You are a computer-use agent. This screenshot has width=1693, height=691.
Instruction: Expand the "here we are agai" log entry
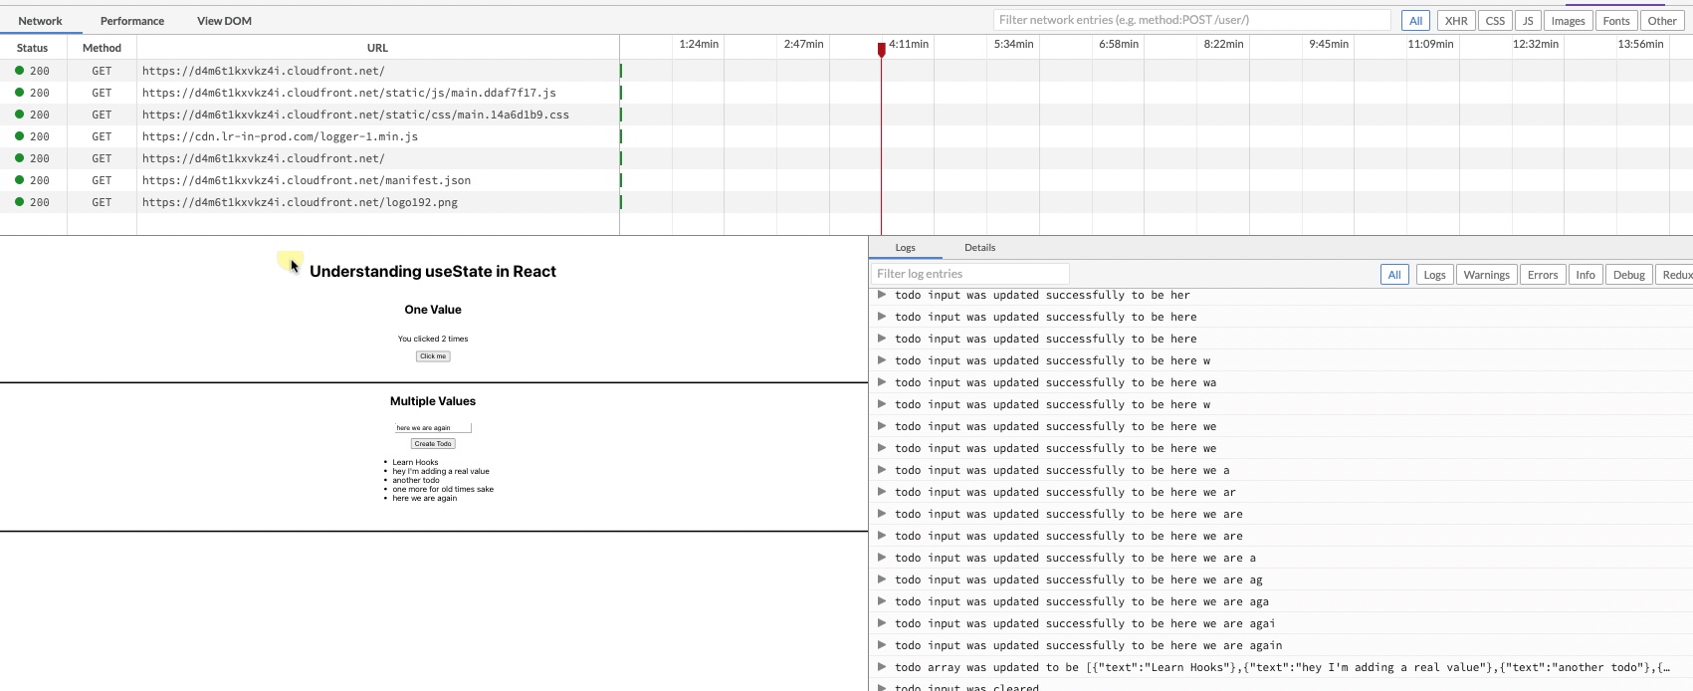click(881, 623)
